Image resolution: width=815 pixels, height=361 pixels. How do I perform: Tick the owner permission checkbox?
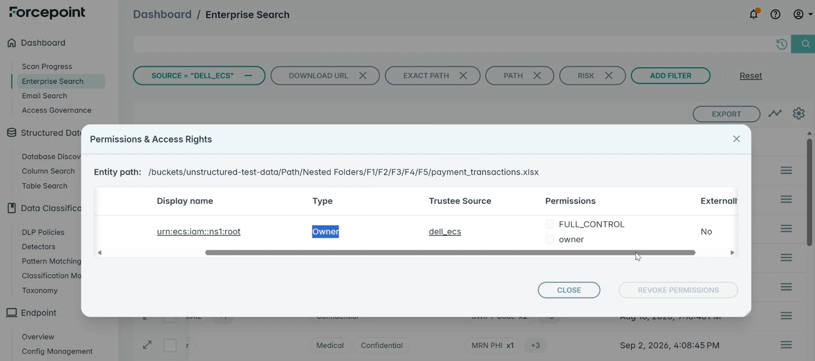549,240
